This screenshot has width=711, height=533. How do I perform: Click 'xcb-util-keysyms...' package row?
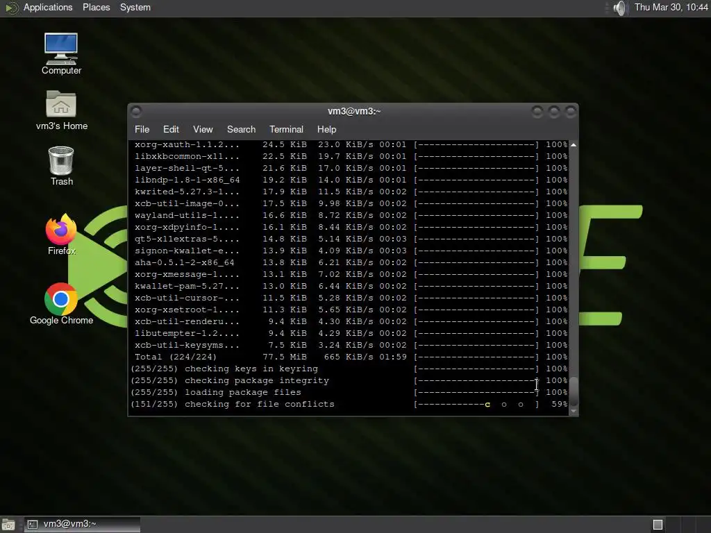349,345
